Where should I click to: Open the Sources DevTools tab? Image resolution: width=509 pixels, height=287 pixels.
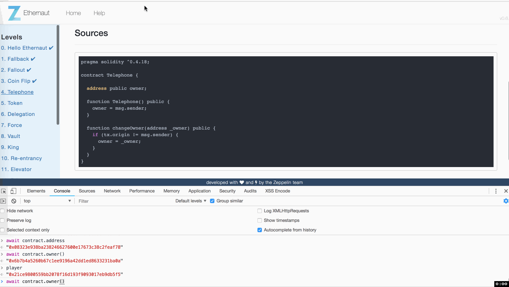[87, 191]
